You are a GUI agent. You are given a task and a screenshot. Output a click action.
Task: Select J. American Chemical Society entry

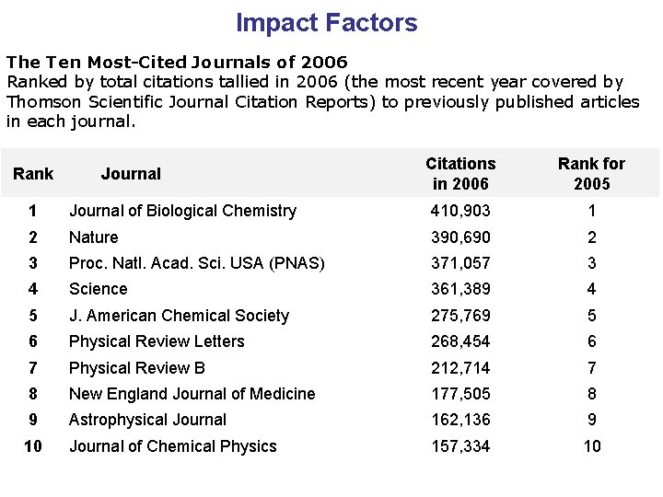click(179, 316)
